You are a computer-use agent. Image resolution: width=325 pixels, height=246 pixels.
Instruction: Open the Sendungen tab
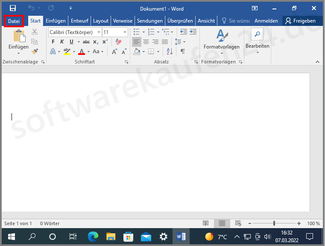149,21
